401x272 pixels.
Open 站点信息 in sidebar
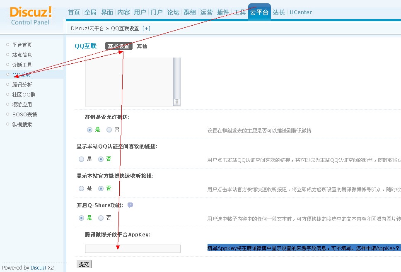point(22,55)
